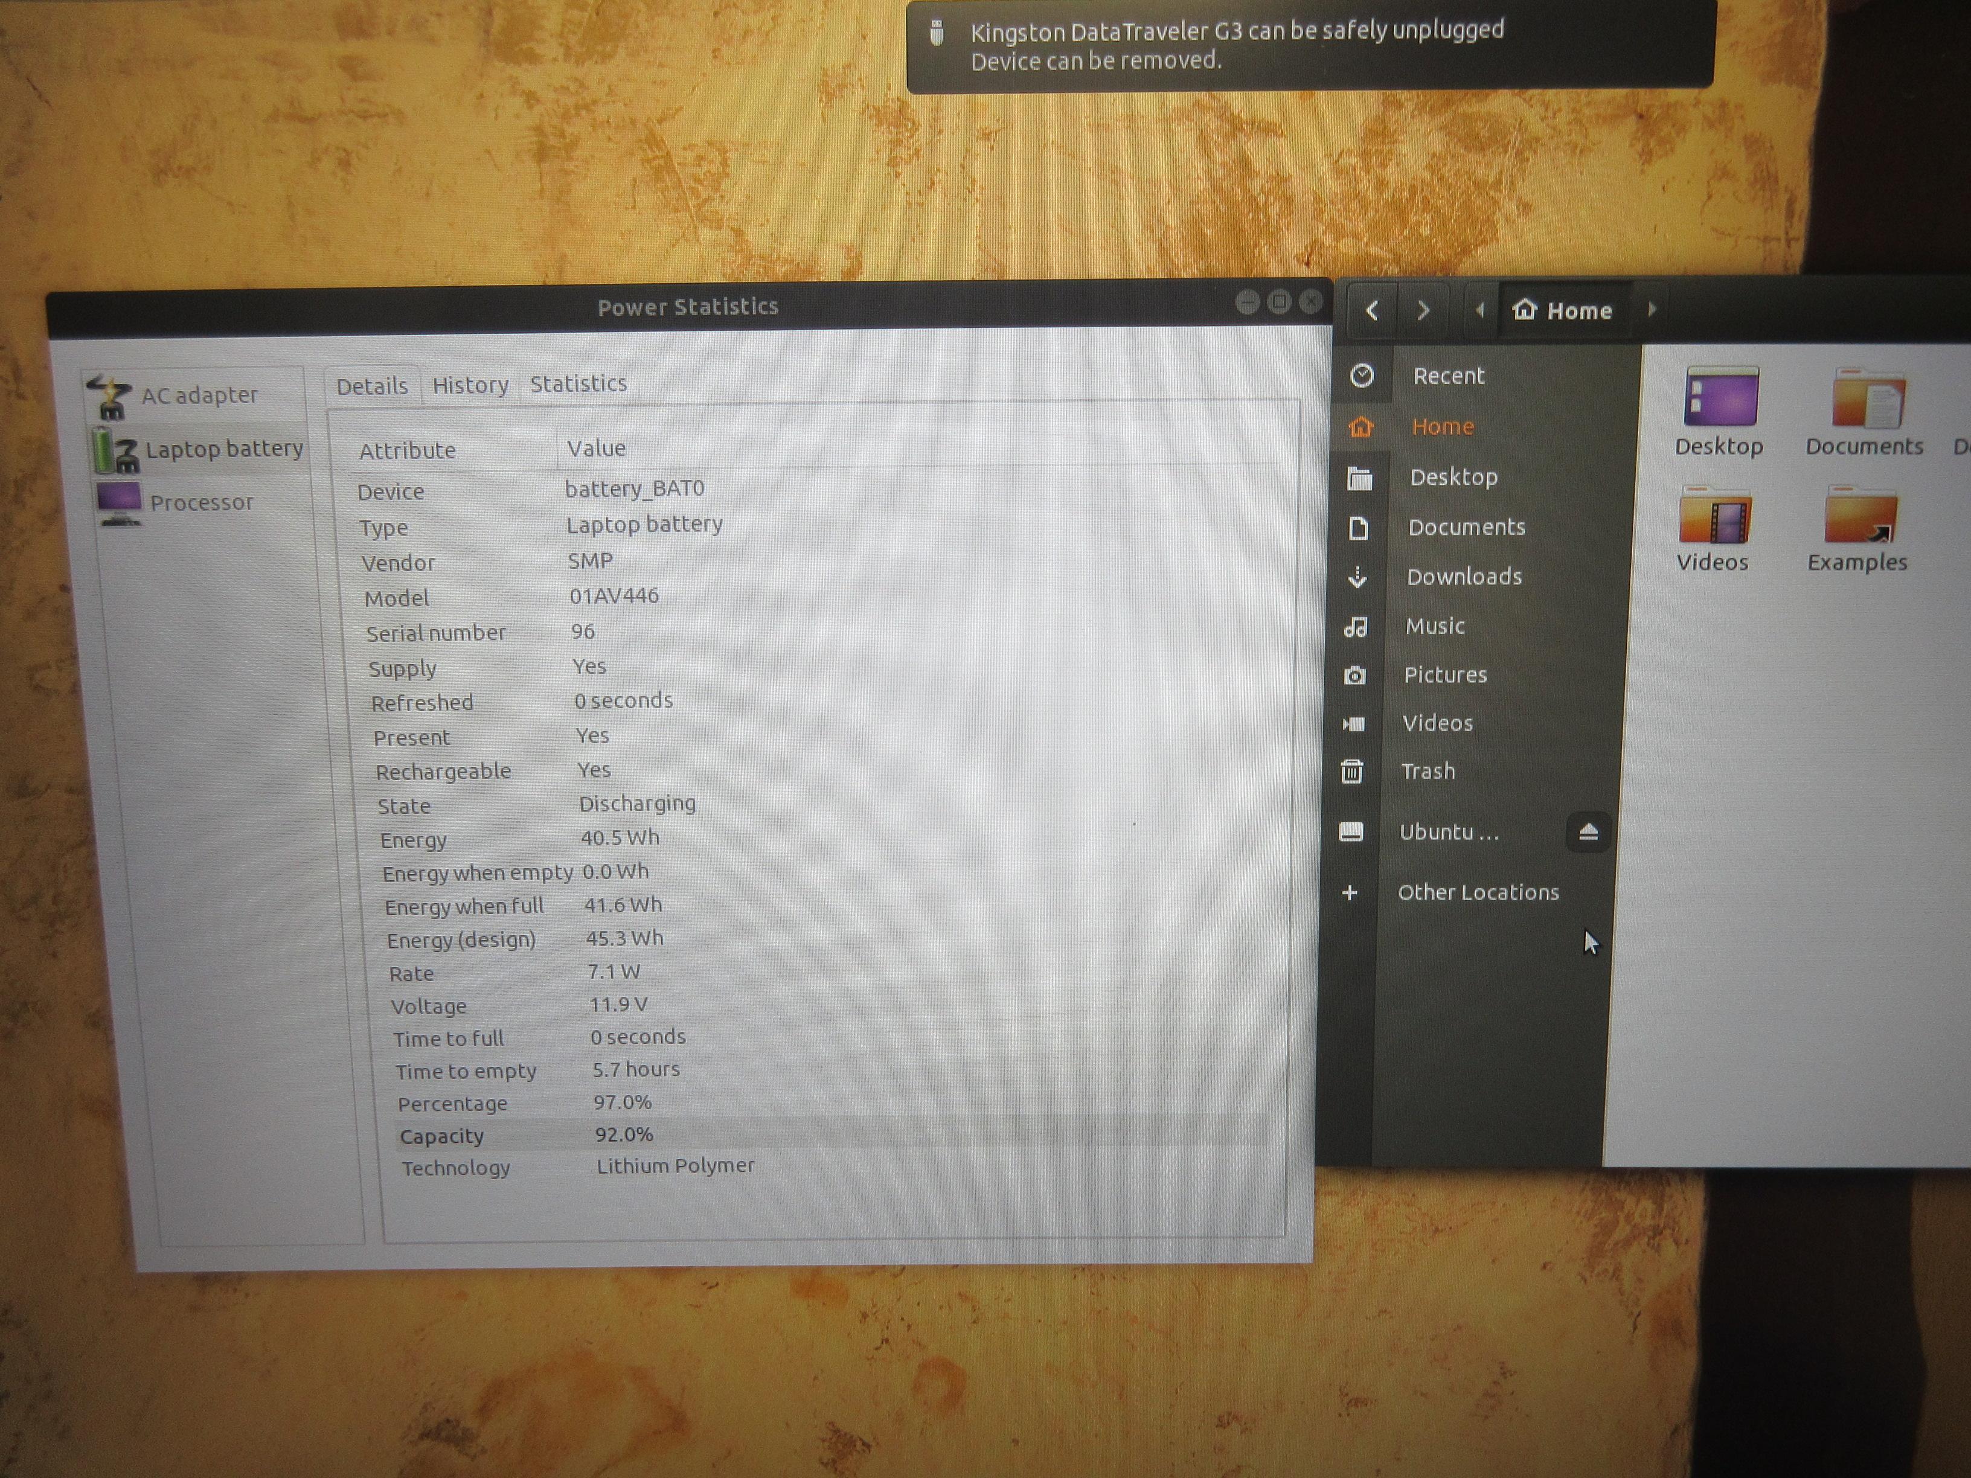The width and height of the screenshot is (1971, 1478).
Task: Open Downloads in Files sidebar
Action: (x=1481, y=577)
